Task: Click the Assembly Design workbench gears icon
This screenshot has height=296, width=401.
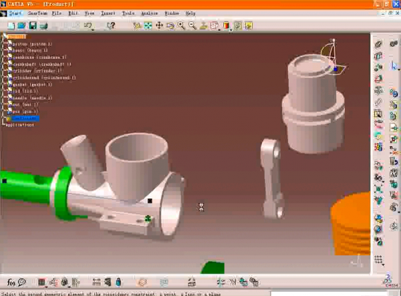Action: [394, 43]
